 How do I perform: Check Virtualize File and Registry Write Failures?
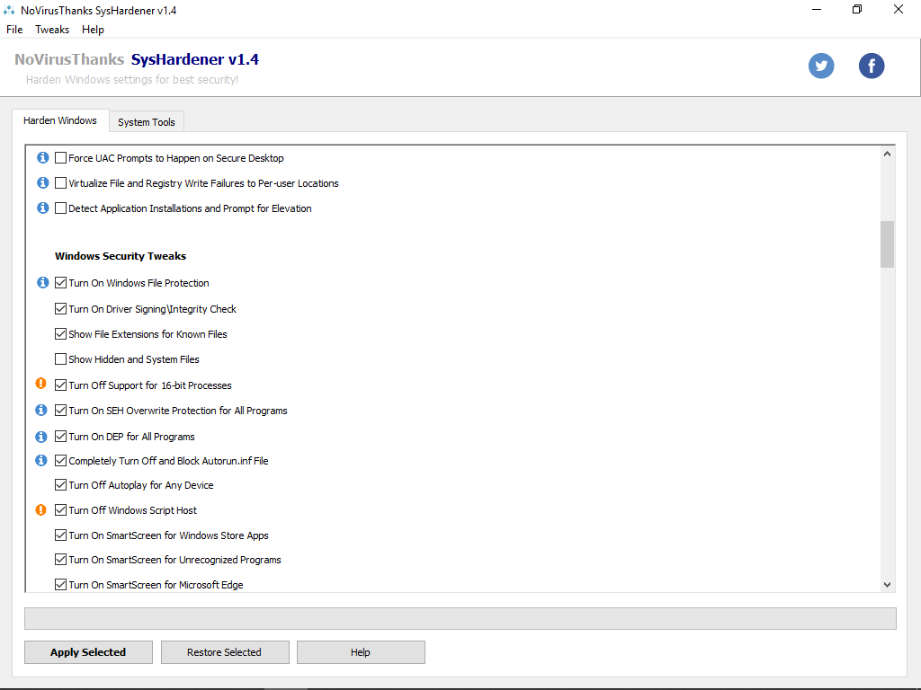coord(60,183)
